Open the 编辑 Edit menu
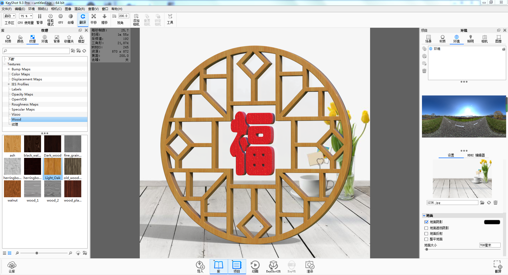This screenshot has height=275, width=508. point(20,9)
